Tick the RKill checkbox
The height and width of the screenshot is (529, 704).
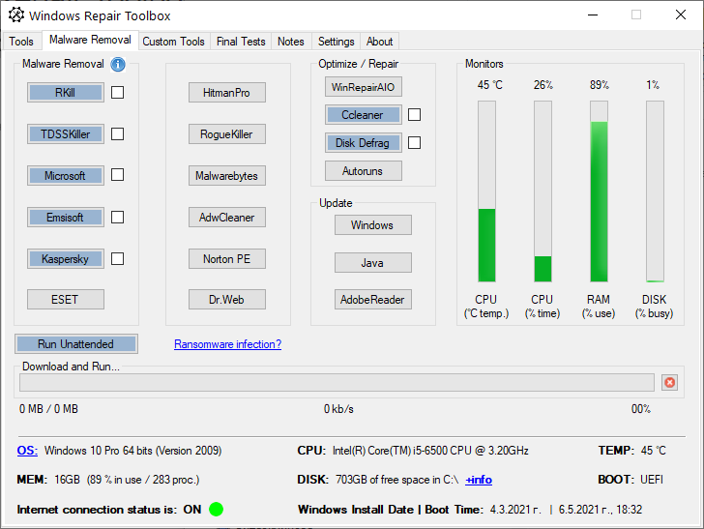[118, 92]
